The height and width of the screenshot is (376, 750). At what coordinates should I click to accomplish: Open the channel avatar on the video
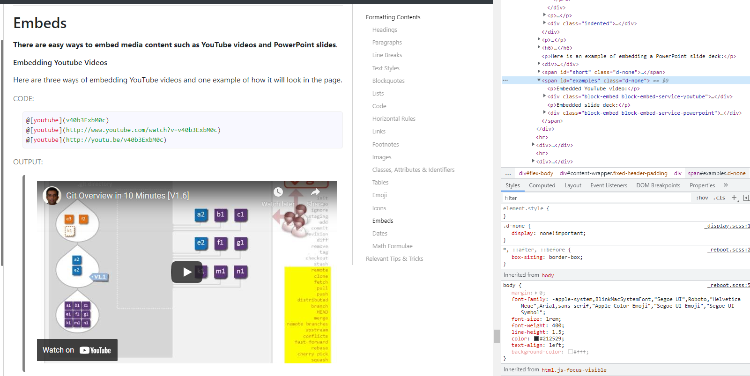(x=52, y=196)
